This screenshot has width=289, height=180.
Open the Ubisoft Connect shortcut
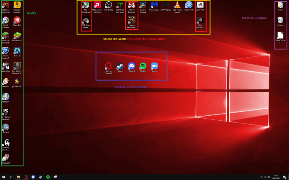tap(5, 22)
